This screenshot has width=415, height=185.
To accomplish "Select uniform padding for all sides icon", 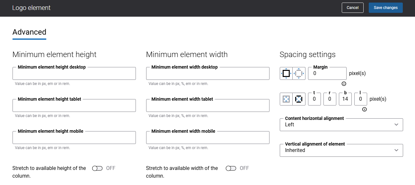I will (286, 99).
